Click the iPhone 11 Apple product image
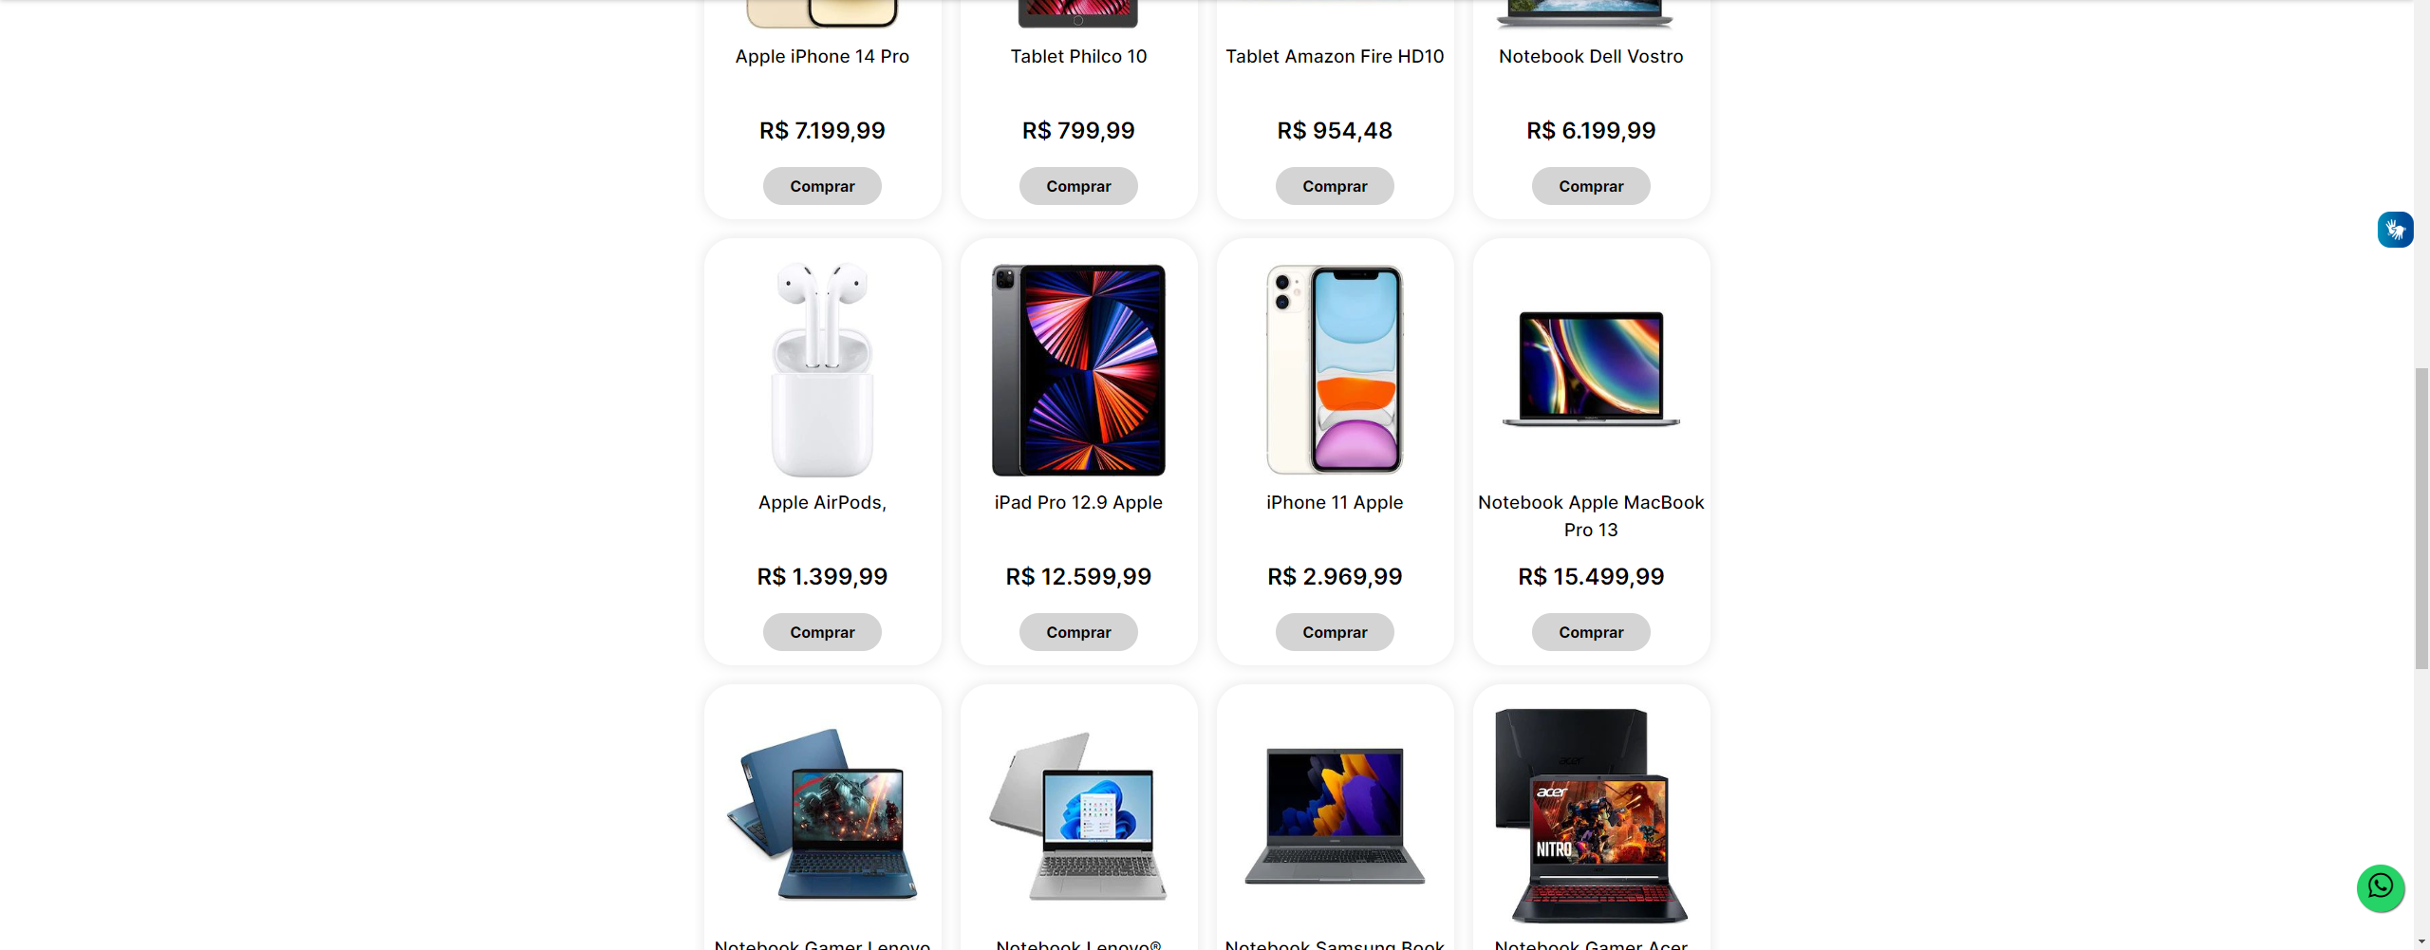 click(x=1335, y=369)
